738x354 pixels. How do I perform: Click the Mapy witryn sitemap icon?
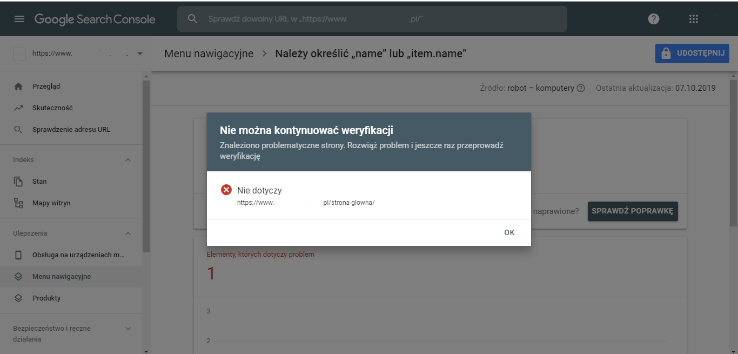coord(18,203)
